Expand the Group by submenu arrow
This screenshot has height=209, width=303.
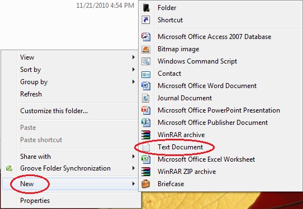click(x=134, y=82)
